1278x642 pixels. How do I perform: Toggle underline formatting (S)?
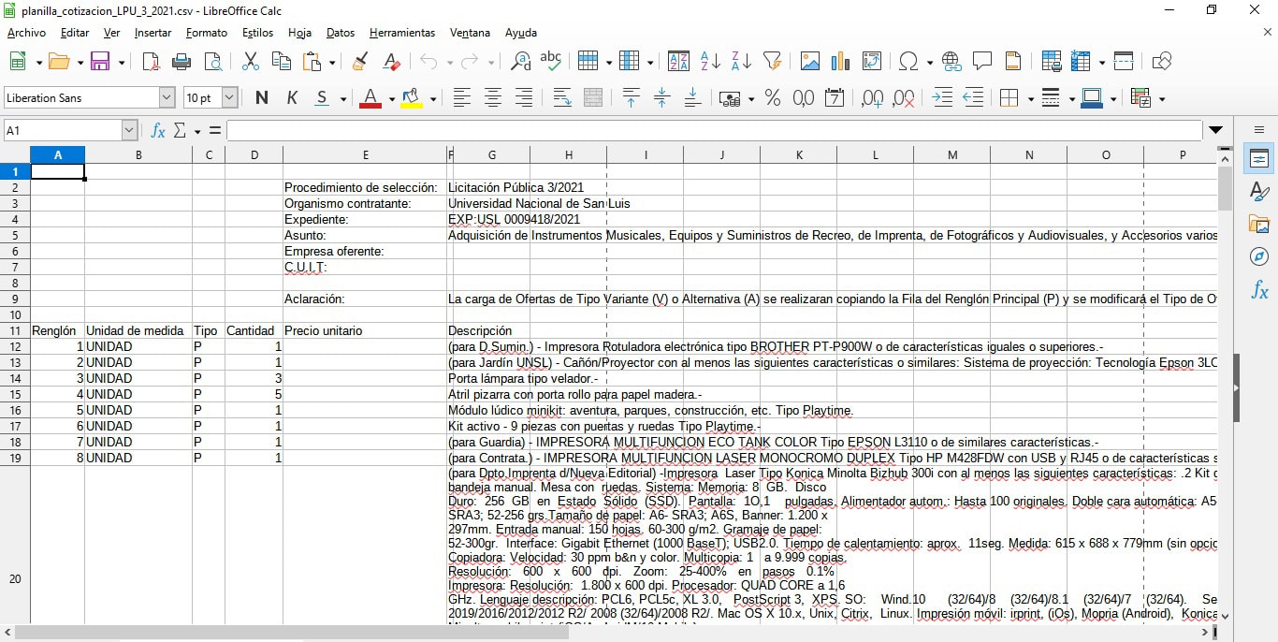click(x=322, y=98)
